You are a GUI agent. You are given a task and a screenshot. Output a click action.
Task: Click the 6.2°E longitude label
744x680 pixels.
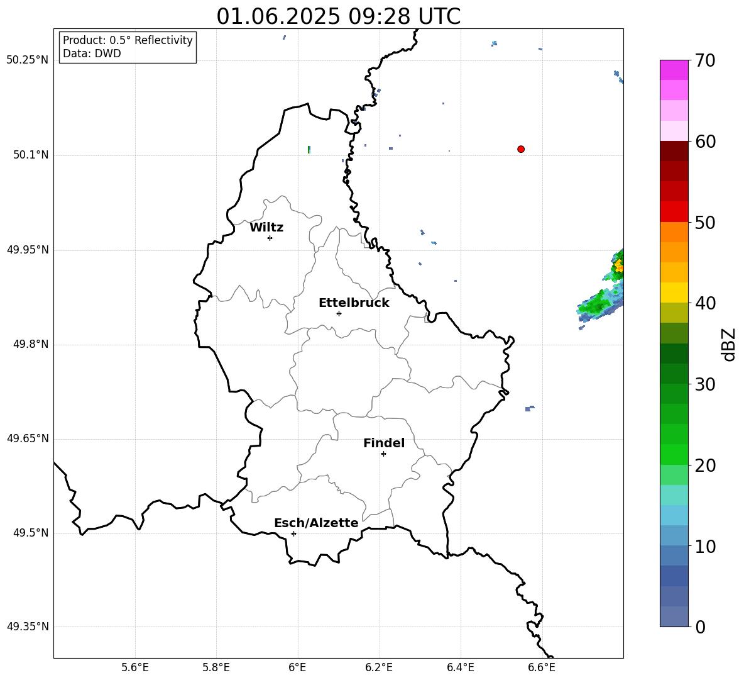379,667
